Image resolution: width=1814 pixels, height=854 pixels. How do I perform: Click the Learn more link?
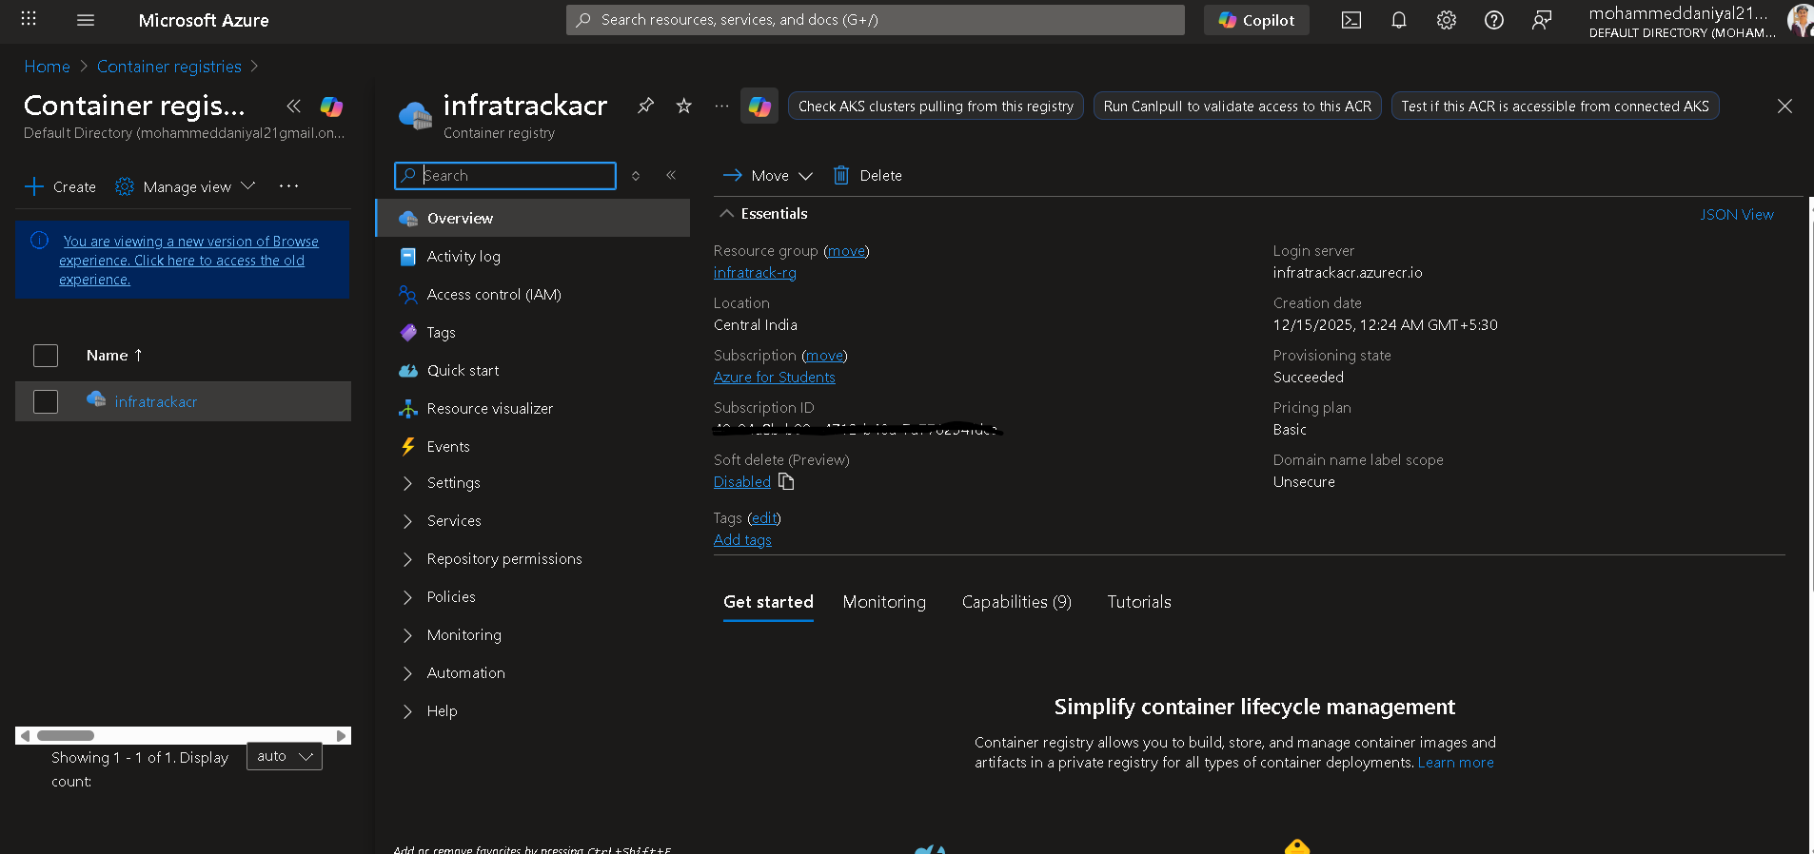coord(1456,763)
